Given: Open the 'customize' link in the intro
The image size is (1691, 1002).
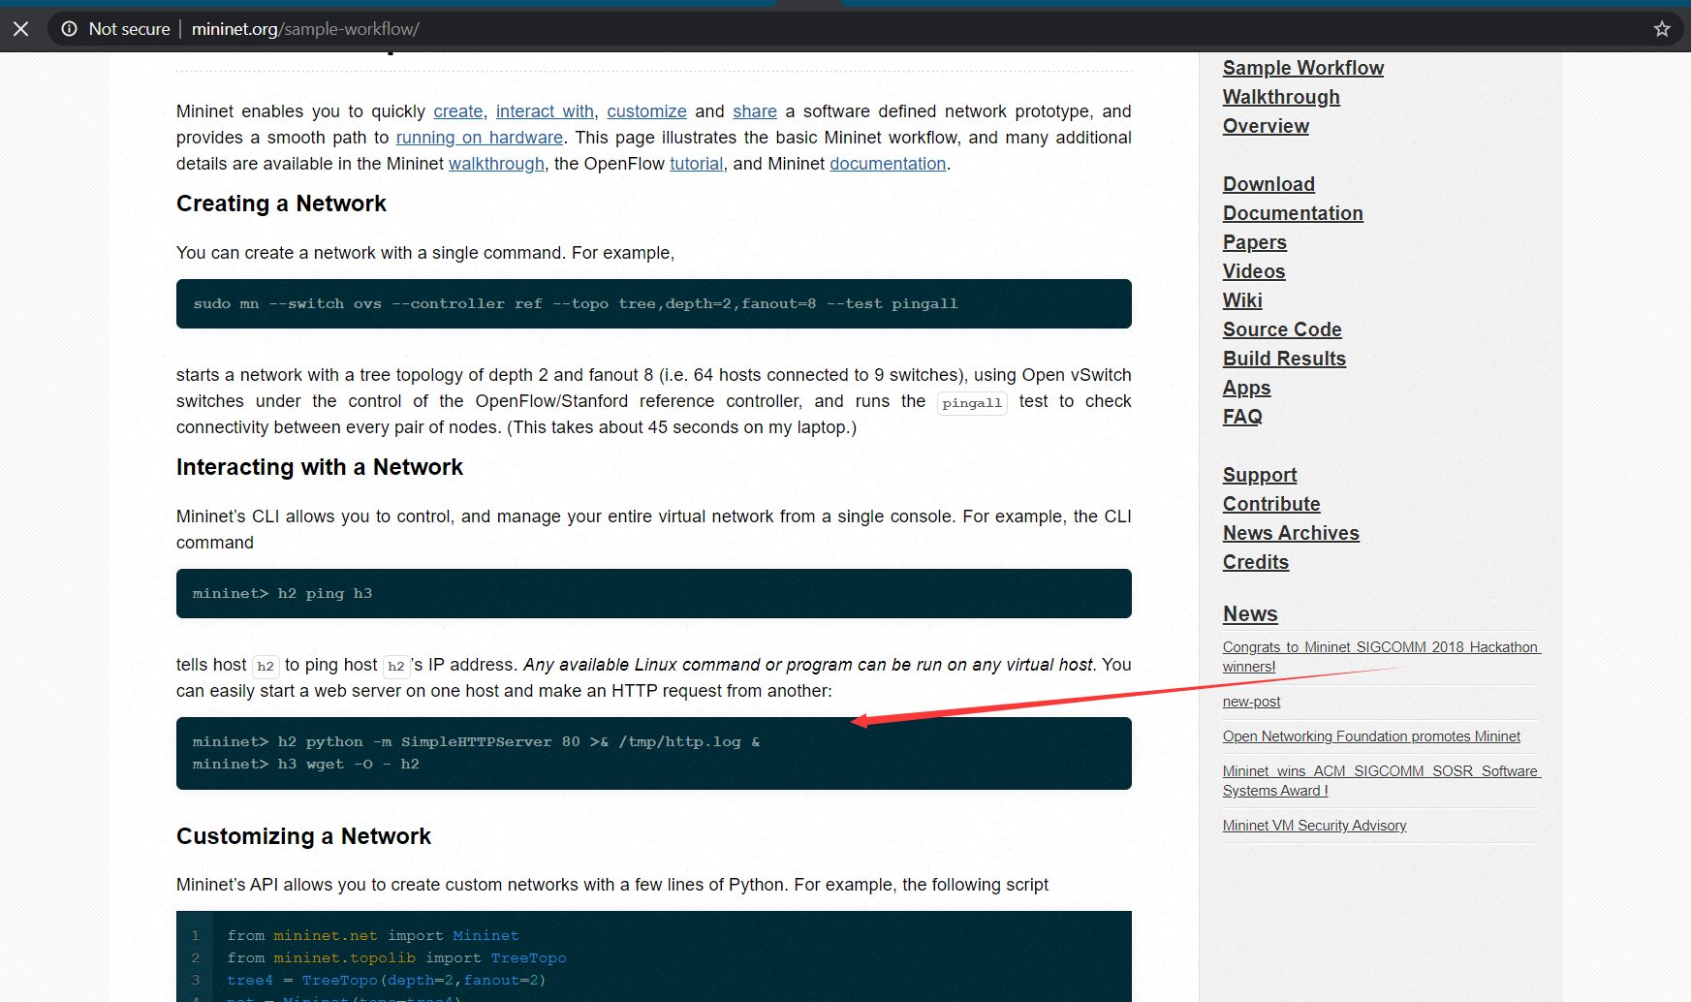Looking at the screenshot, I should coord(646,111).
